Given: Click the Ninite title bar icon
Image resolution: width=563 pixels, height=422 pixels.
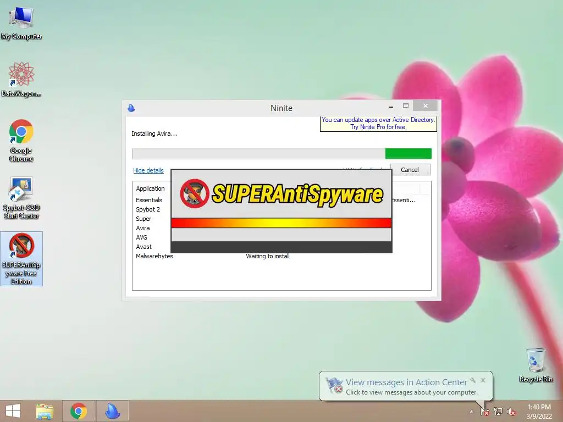Looking at the screenshot, I should tap(131, 108).
